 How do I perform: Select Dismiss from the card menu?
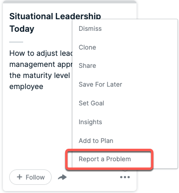point(90,28)
